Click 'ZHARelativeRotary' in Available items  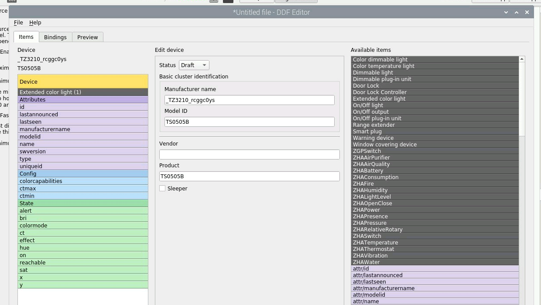[x=435, y=230]
